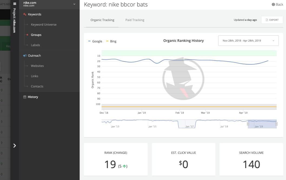Image resolution: width=286 pixels, height=180 pixels.
Task: Click the left handle of the range navigator
Action: [x=248, y=124]
